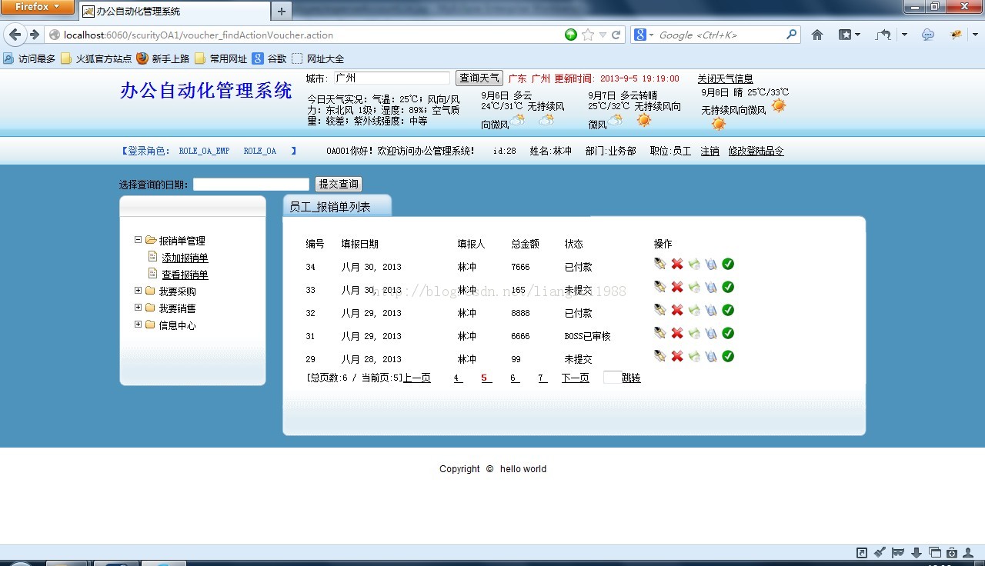The height and width of the screenshot is (566, 985).
Task: Open the blue modify icon for voucher 29
Action: pyautogui.click(x=709, y=356)
